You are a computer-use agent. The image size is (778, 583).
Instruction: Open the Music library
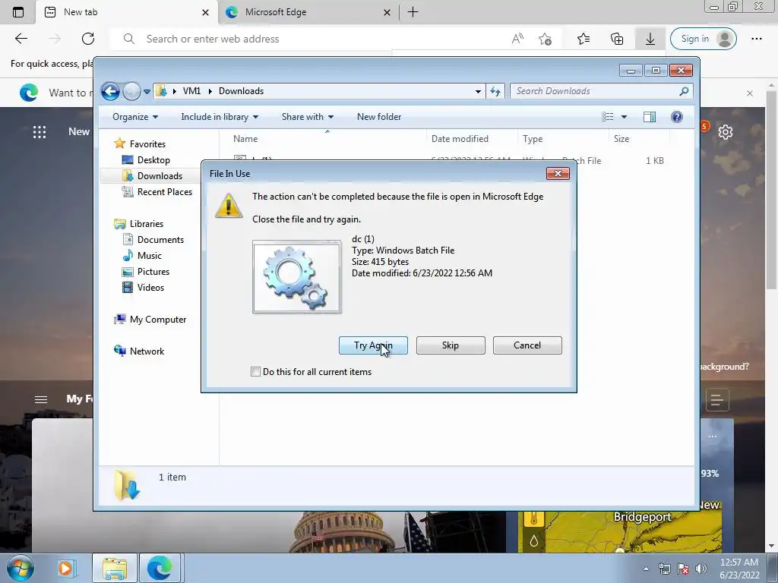tap(149, 256)
